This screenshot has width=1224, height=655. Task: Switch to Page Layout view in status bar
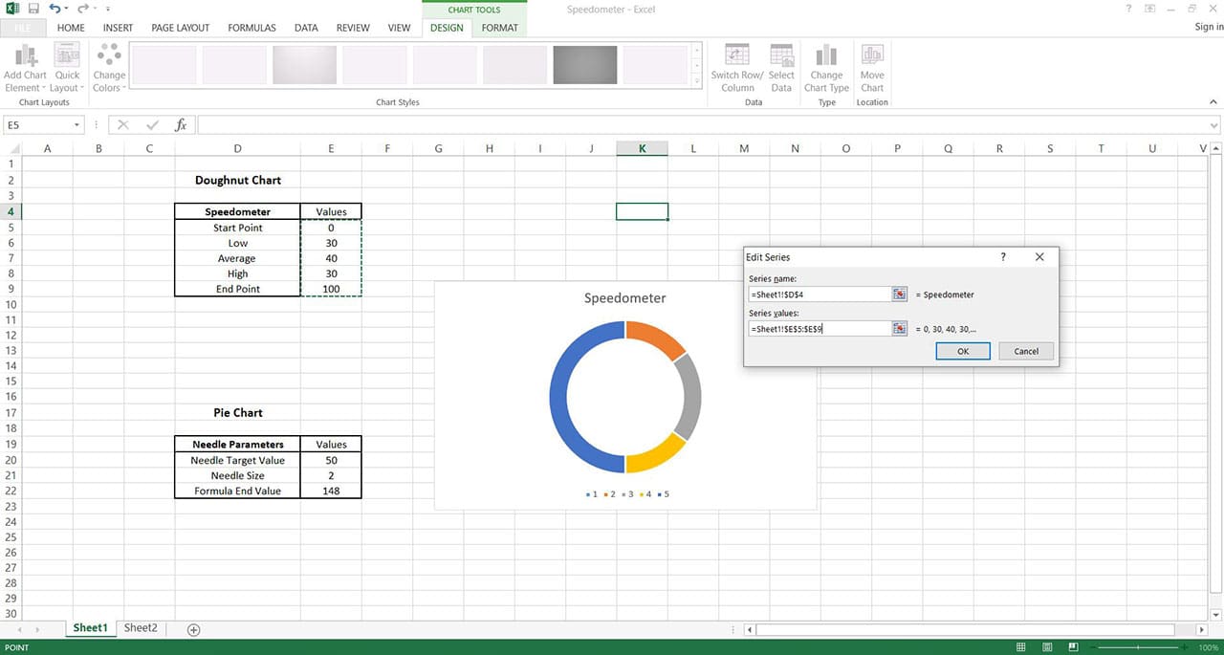[x=1047, y=646]
